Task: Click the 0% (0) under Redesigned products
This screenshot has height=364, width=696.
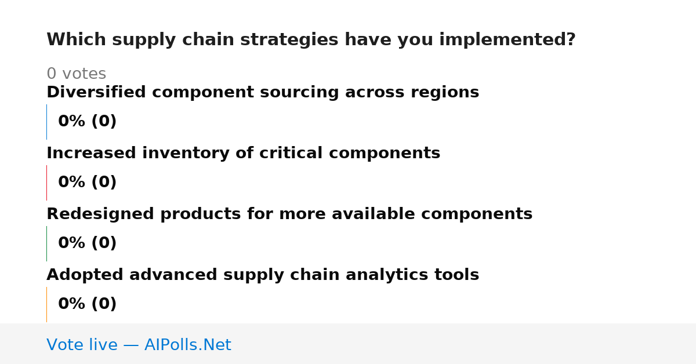Action: point(87,243)
